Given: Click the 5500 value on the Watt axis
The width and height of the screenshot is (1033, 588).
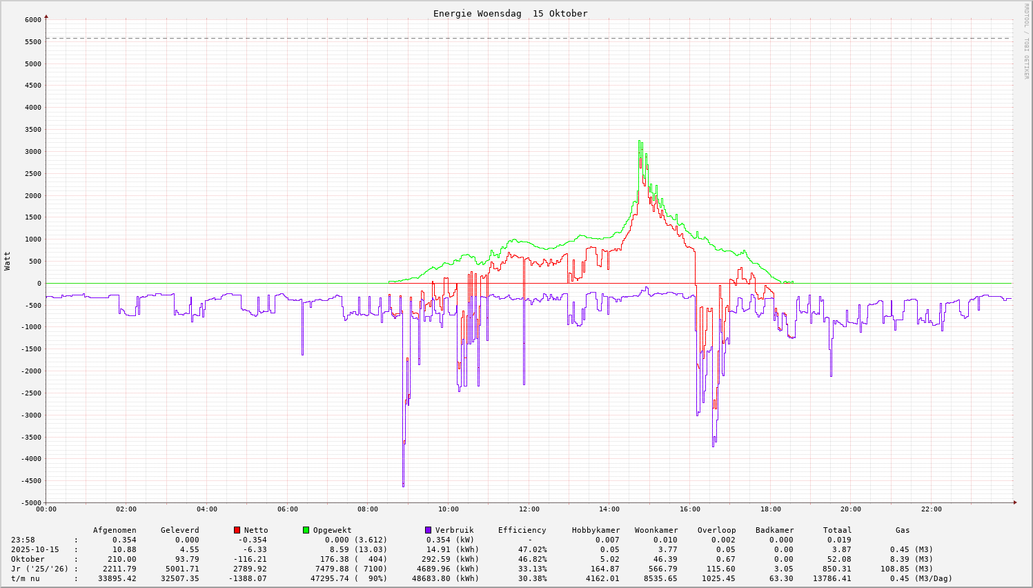Looking at the screenshot, I should 33,41.
